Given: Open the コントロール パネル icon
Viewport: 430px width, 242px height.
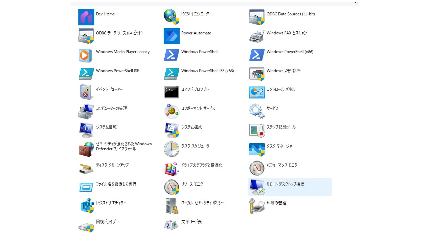Looking at the screenshot, I should click(x=257, y=92).
